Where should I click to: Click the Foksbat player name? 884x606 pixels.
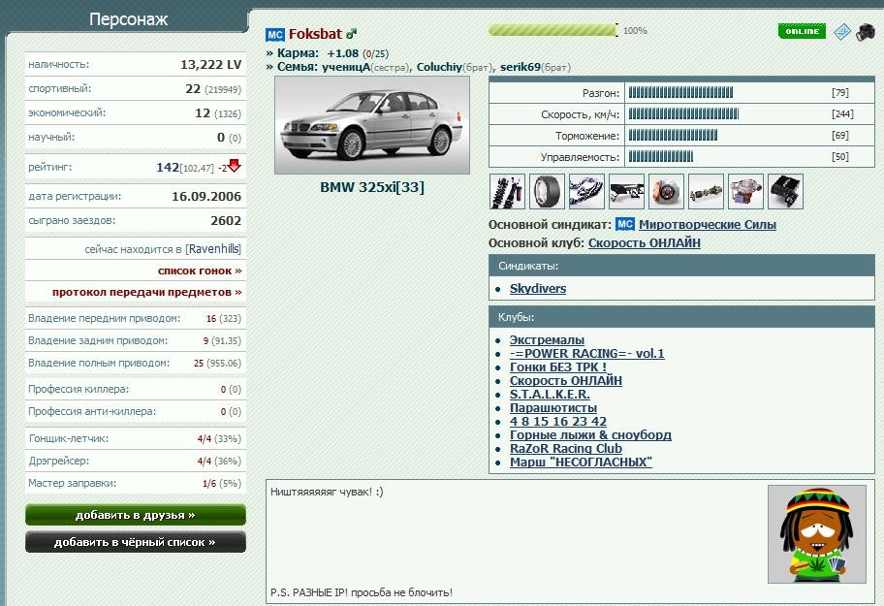(x=315, y=34)
